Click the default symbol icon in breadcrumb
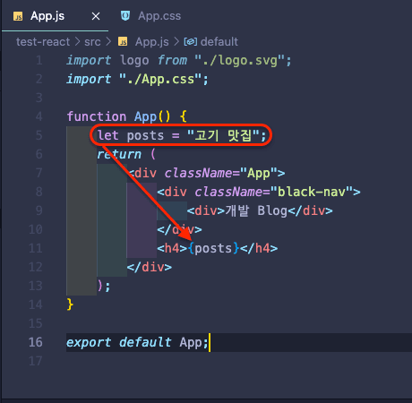 point(191,41)
